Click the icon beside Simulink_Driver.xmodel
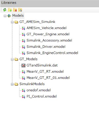 23,47
